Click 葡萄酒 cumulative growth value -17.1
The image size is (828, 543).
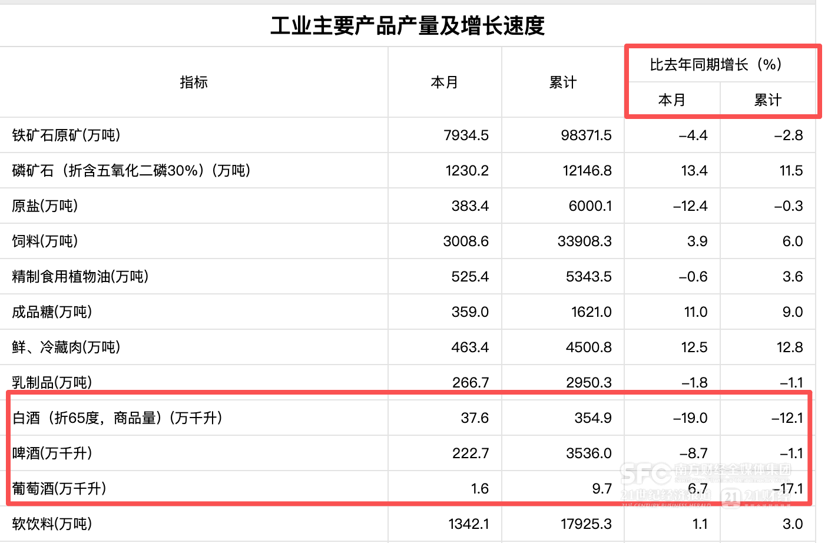coord(788,489)
